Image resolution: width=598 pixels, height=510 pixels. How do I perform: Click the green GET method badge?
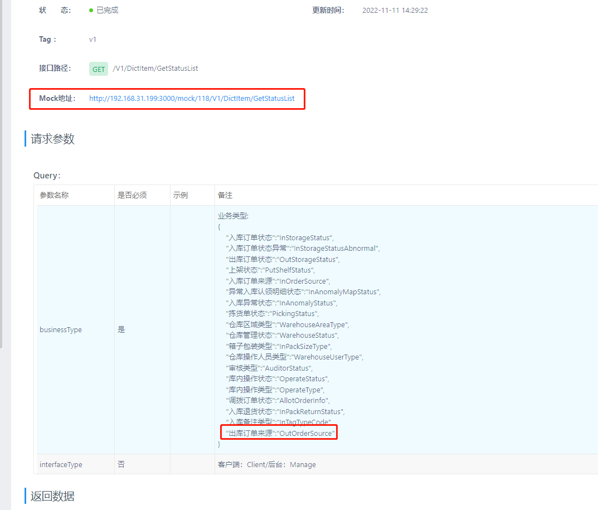pos(99,69)
